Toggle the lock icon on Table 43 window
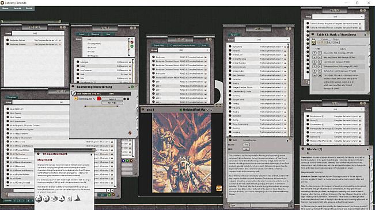375x210 pixels. (365, 35)
